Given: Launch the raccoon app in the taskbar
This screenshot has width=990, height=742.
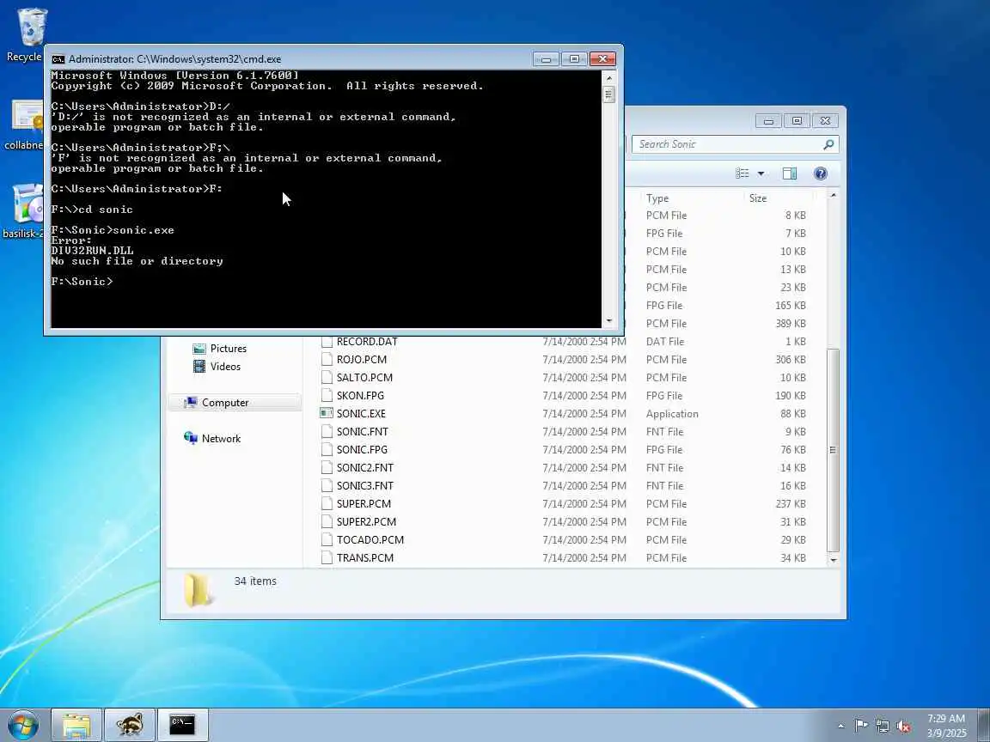Looking at the screenshot, I should pos(130,725).
